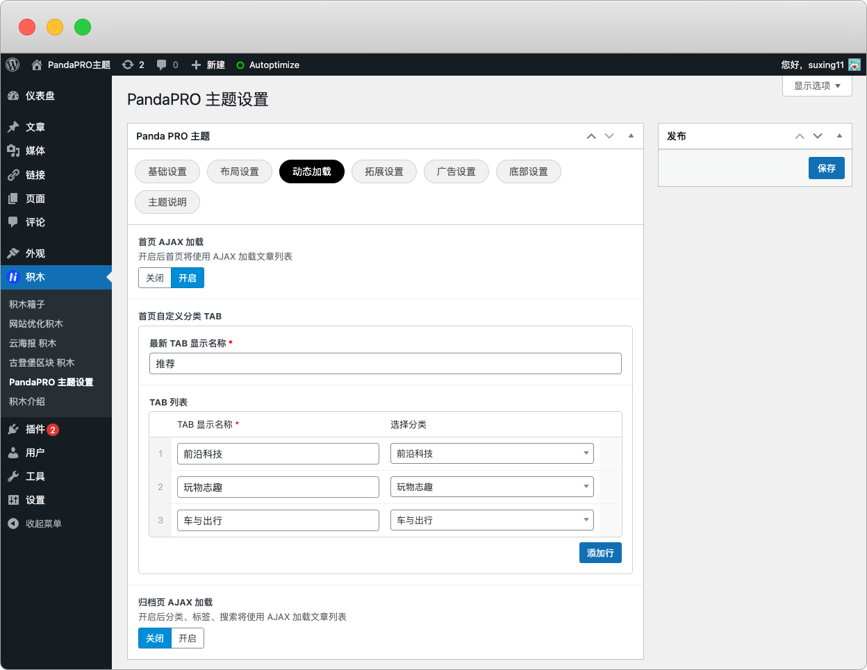Set 首页 AJAX 加载 to 关闭
Viewport: 867px width, 670px height.
155,278
